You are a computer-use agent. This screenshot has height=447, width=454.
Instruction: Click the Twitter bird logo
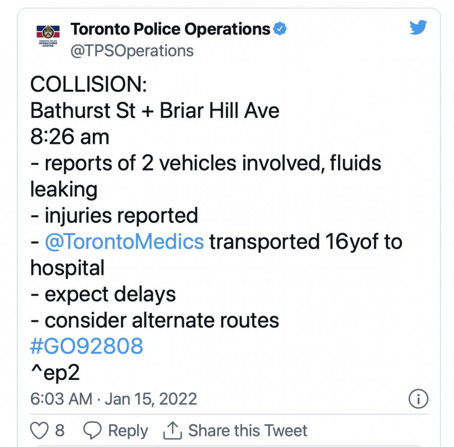click(418, 28)
